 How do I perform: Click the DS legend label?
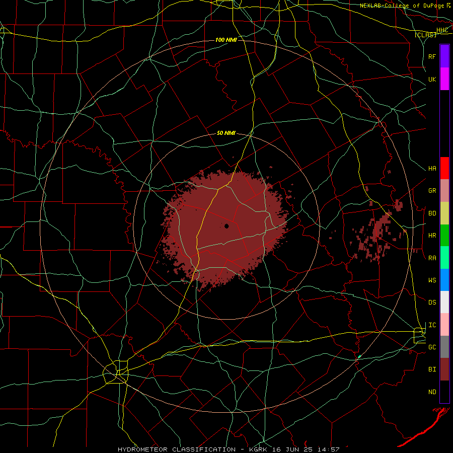pos(432,303)
